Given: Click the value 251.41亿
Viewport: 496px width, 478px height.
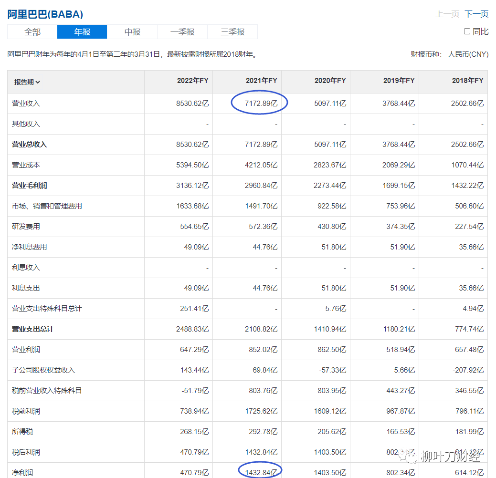Looking at the screenshot, I should pos(194,309).
